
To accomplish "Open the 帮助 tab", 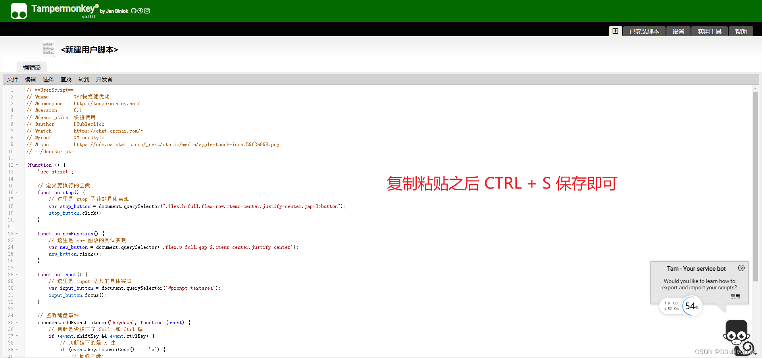I will pos(741,31).
